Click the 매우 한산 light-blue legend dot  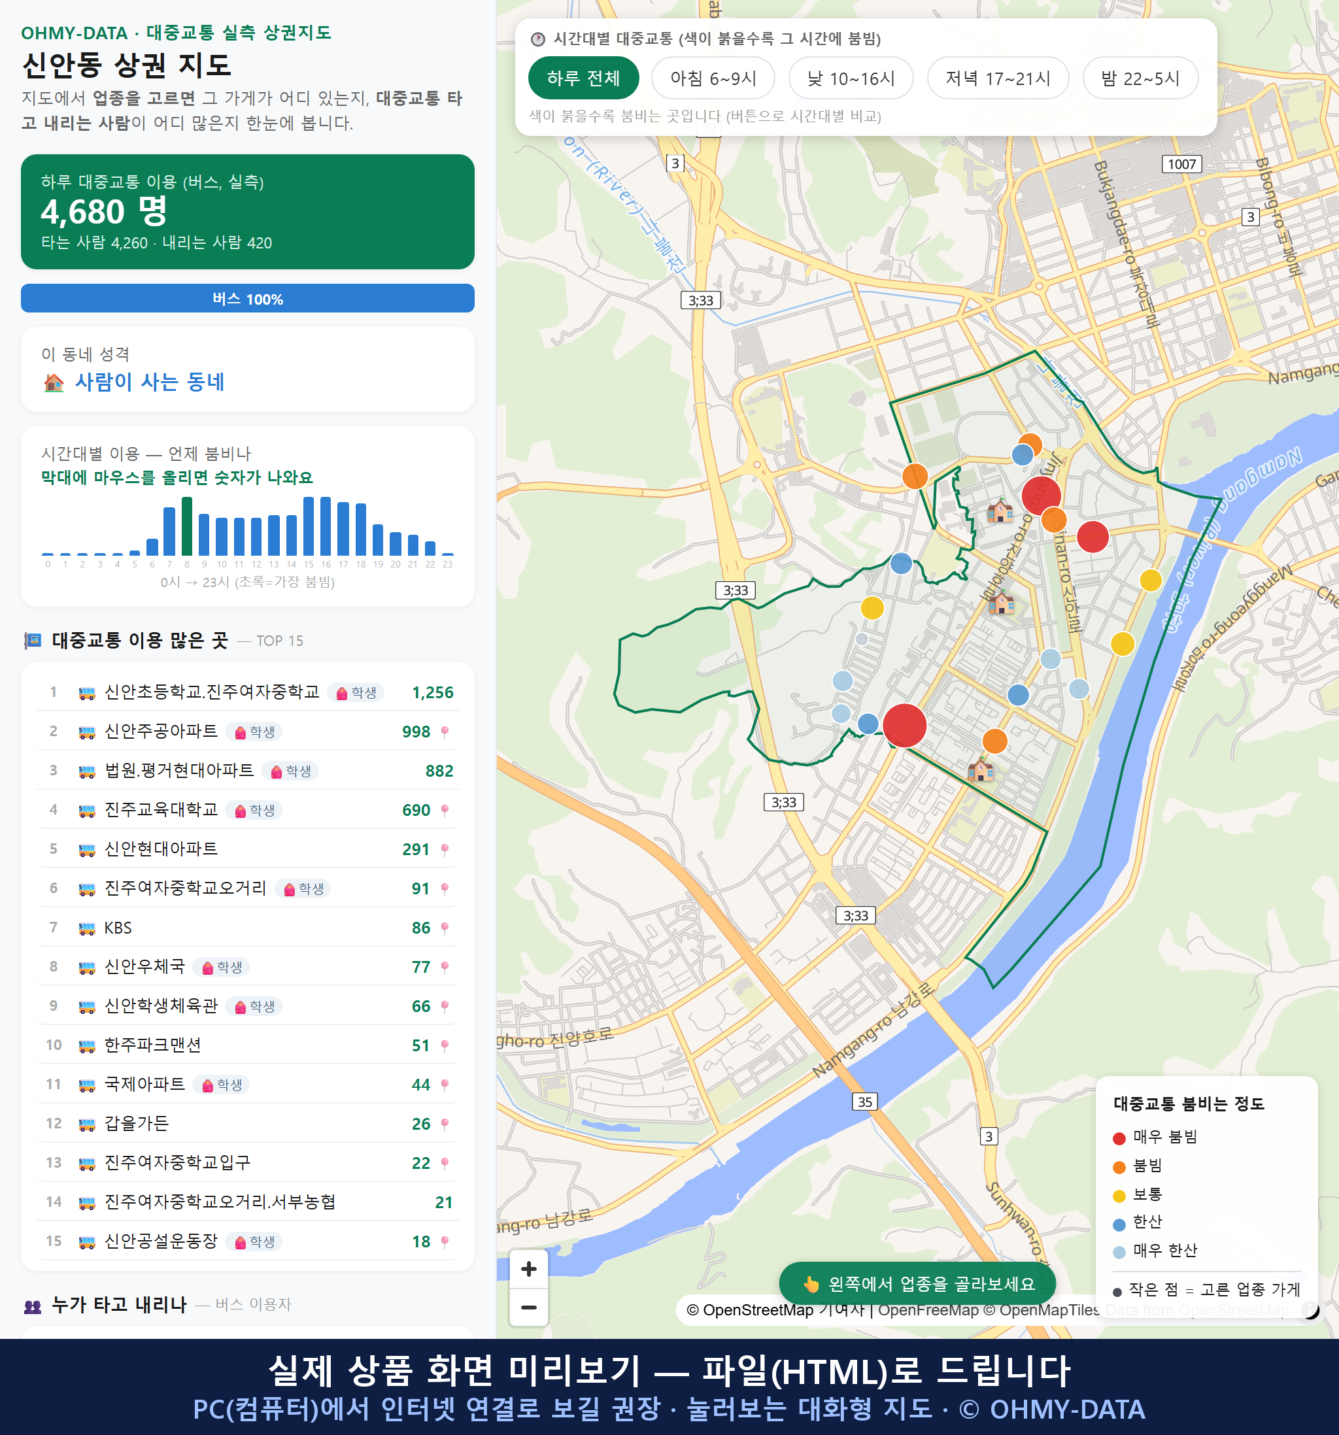1119,1253
